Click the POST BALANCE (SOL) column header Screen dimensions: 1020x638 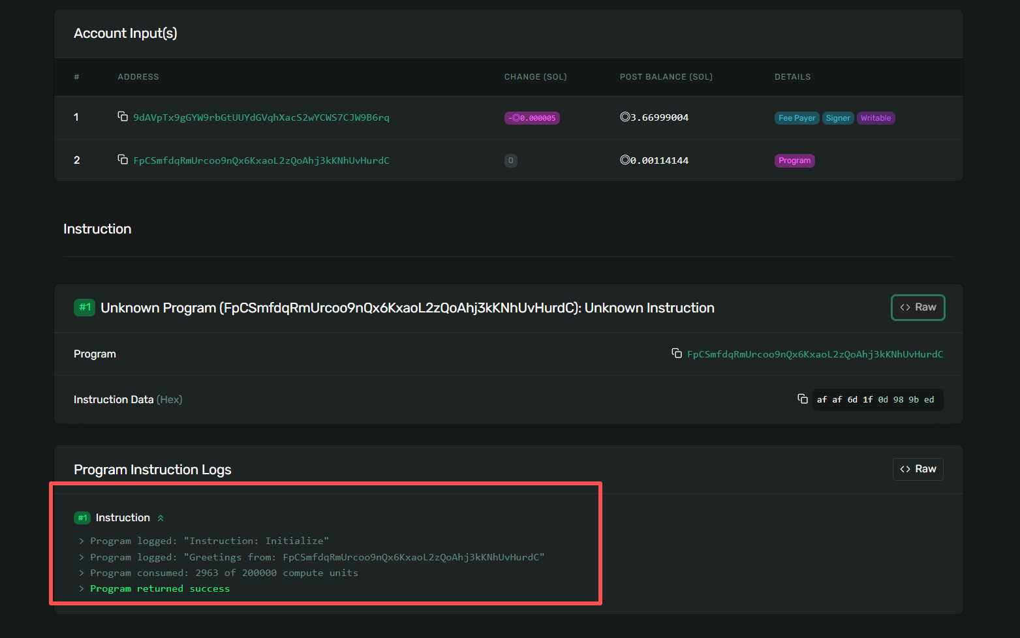point(666,77)
